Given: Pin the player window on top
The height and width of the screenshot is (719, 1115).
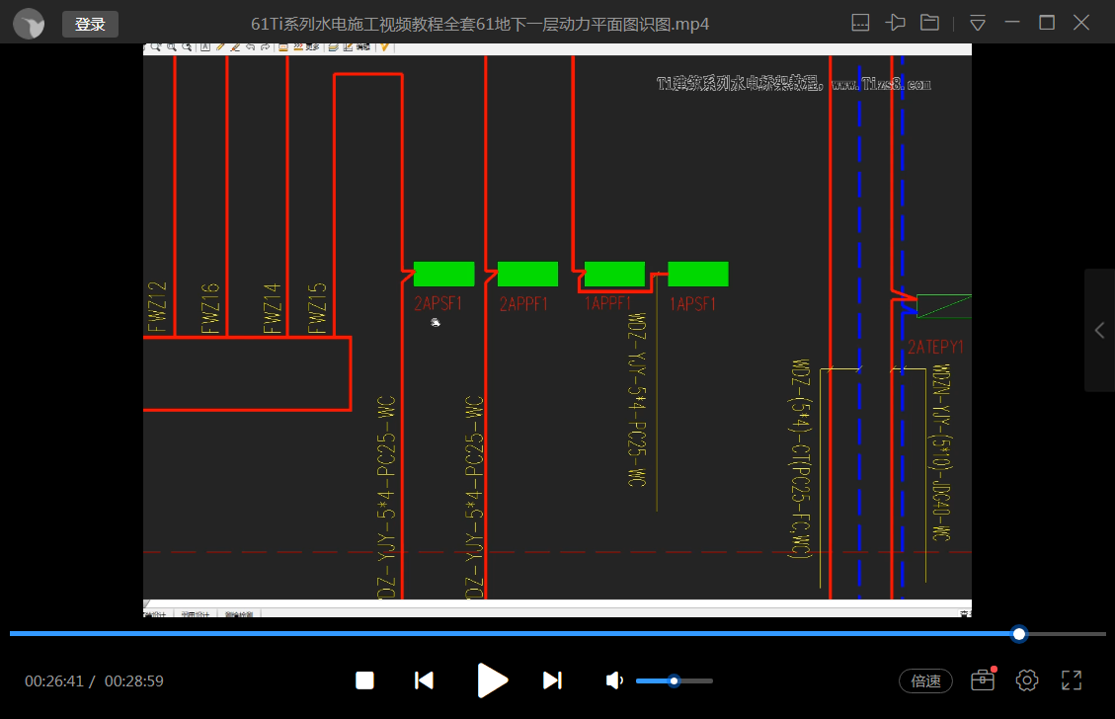Looking at the screenshot, I should (x=896, y=23).
